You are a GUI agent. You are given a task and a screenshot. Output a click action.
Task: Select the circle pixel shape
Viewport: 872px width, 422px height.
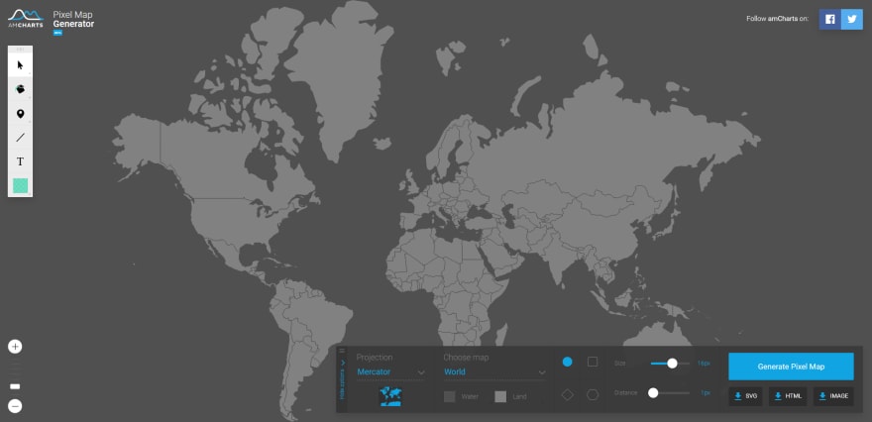pyautogui.click(x=567, y=362)
